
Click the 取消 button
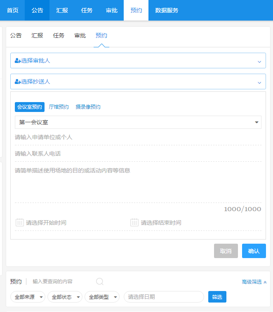(x=226, y=251)
